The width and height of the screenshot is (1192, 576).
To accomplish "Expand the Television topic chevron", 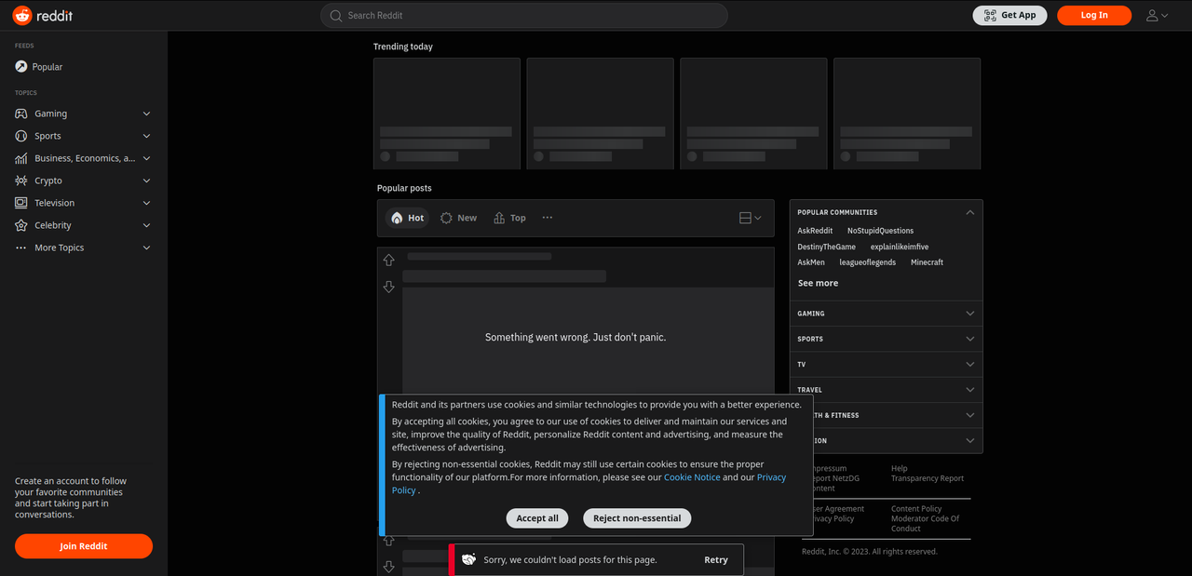I will click(x=146, y=203).
